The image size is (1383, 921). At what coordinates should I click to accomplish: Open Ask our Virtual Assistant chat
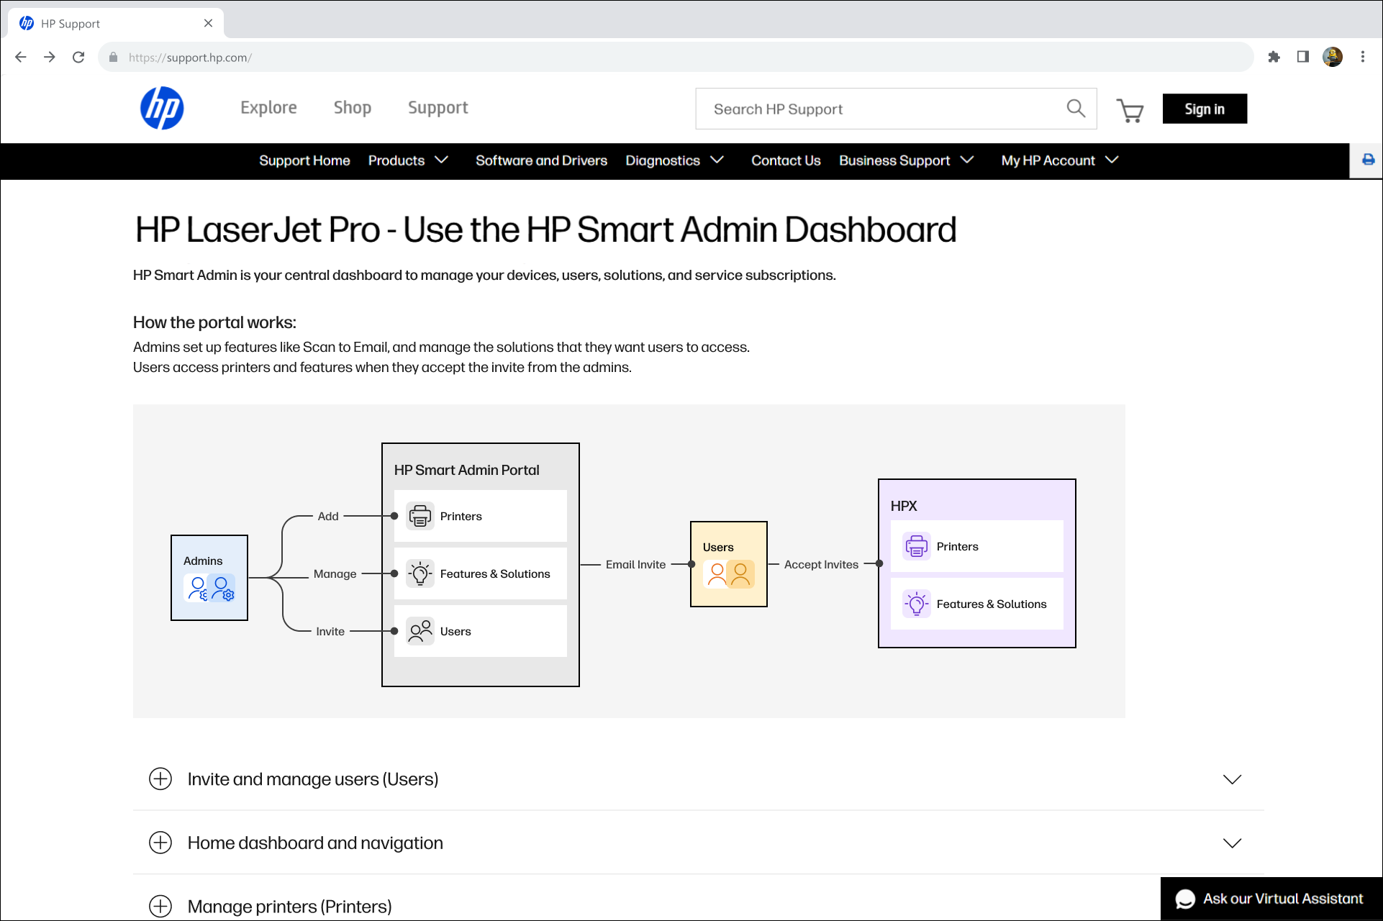1271,899
